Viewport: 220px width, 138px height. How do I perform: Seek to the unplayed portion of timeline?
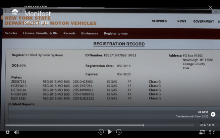pyautogui.click(x=168, y=125)
